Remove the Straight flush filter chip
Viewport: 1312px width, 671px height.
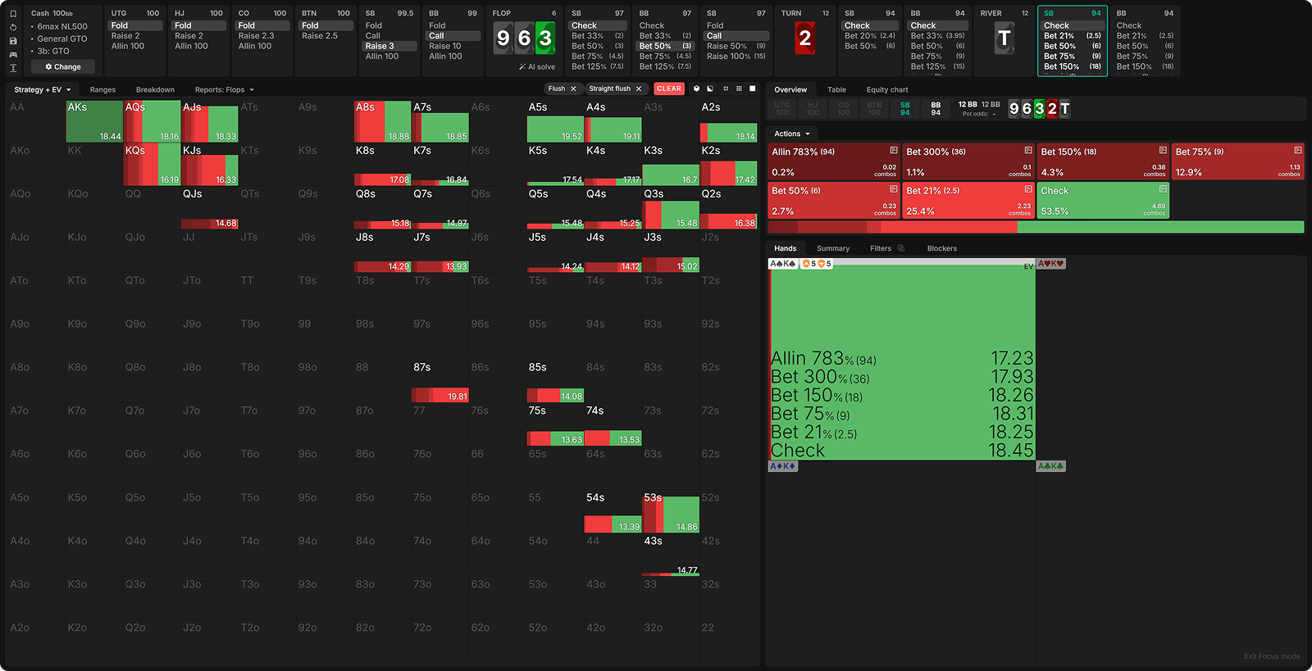click(639, 88)
